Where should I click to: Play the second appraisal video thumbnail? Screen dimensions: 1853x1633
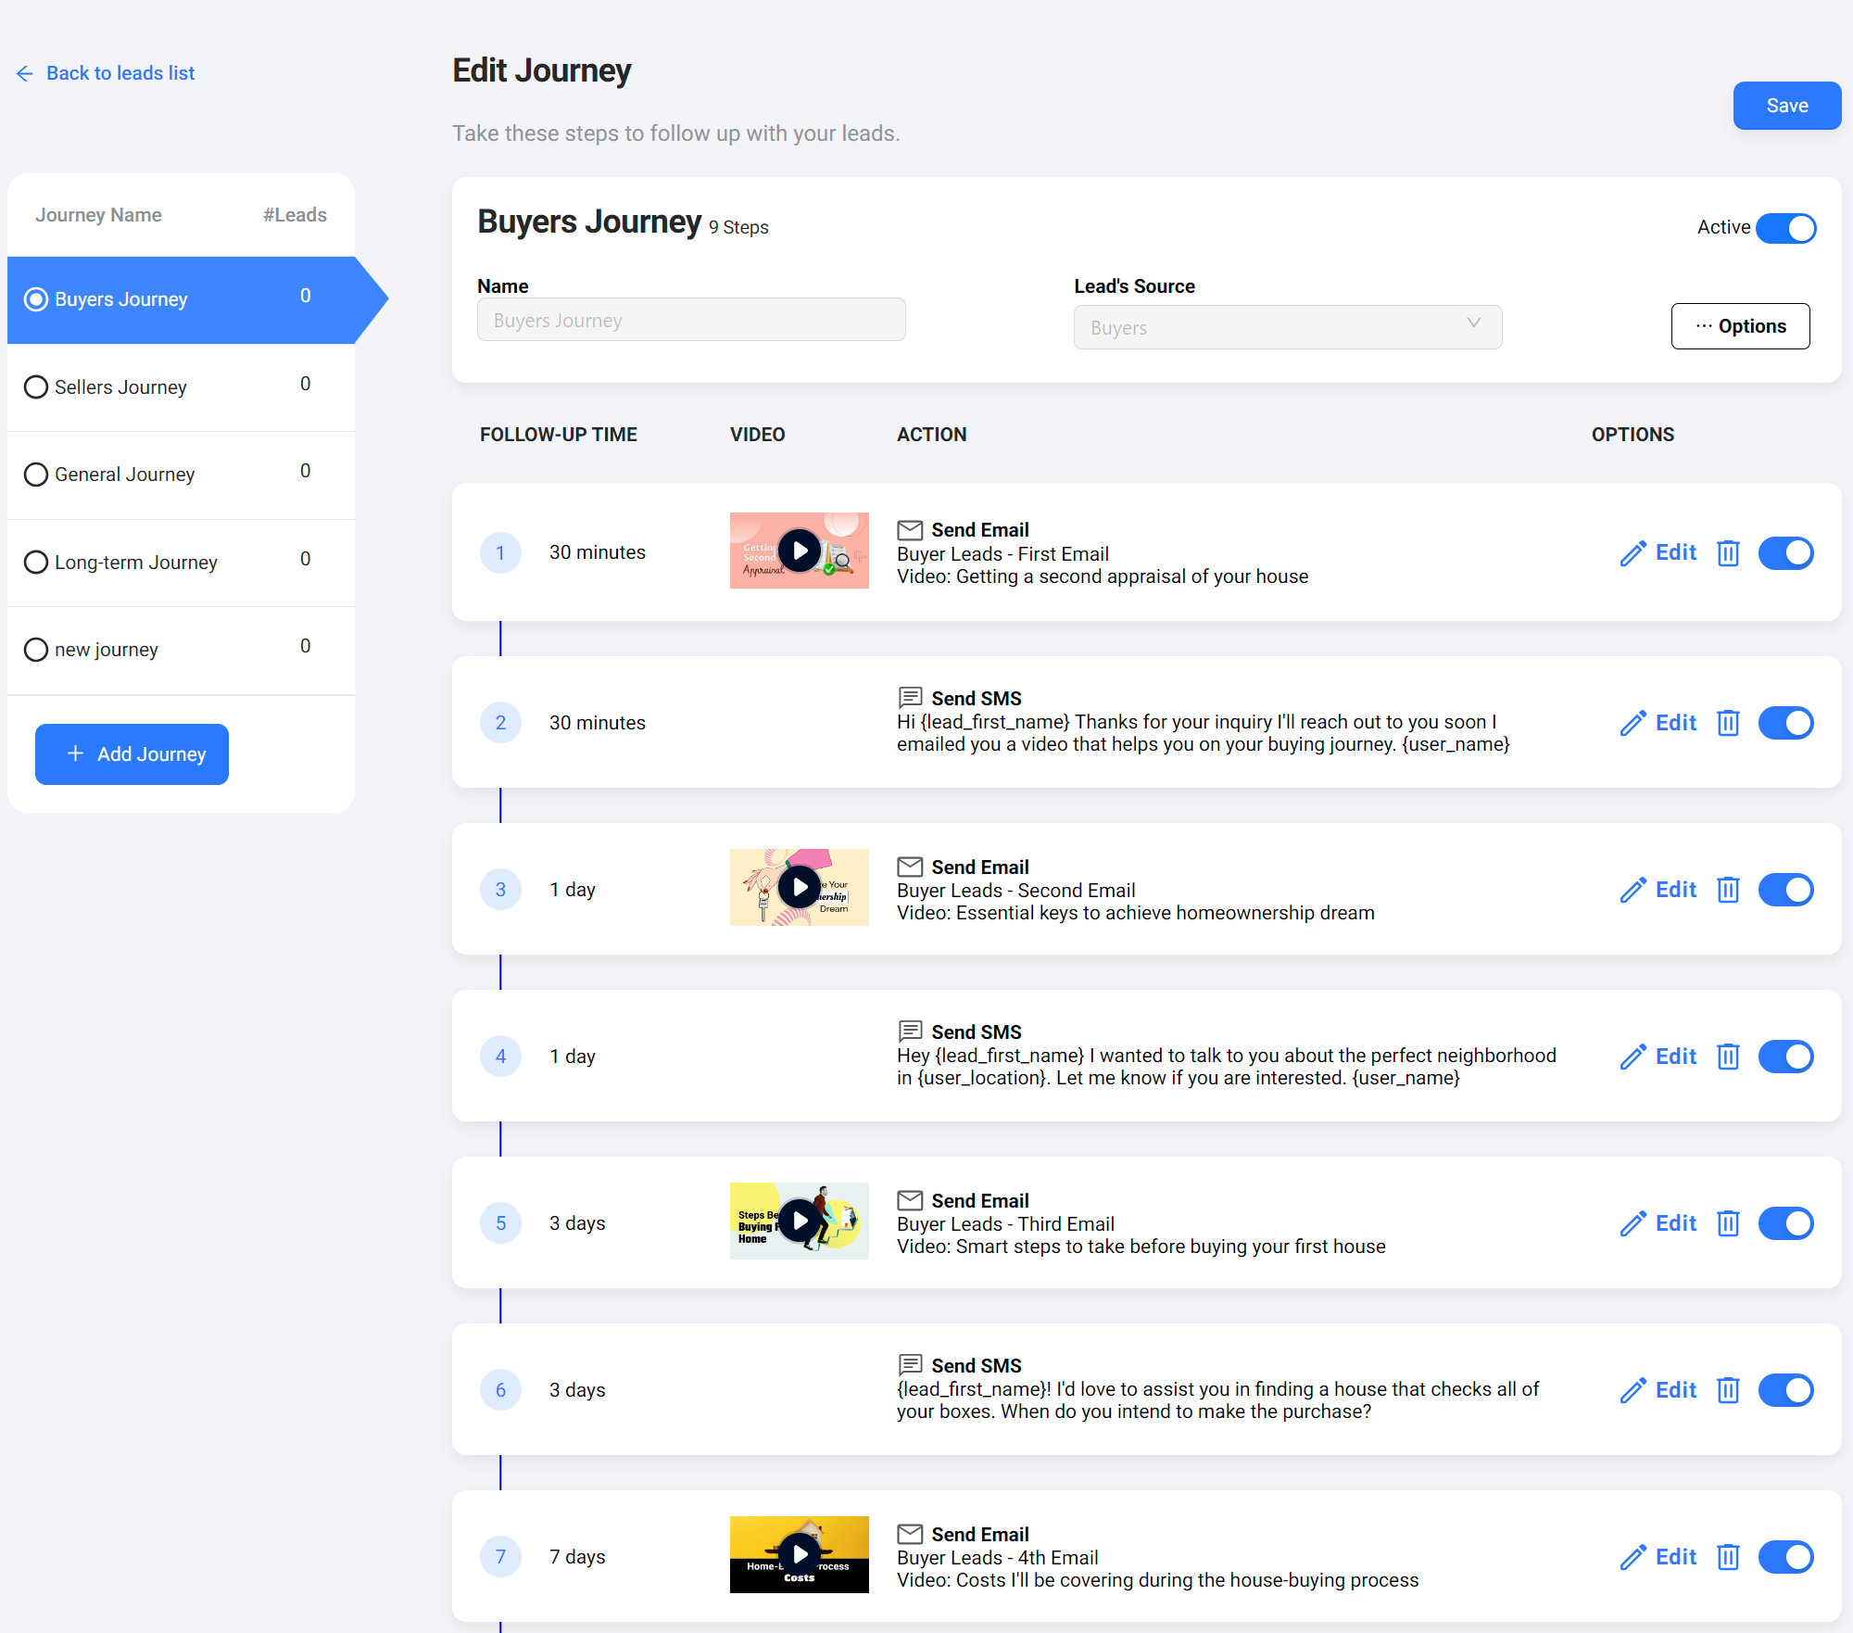pos(799,551)
